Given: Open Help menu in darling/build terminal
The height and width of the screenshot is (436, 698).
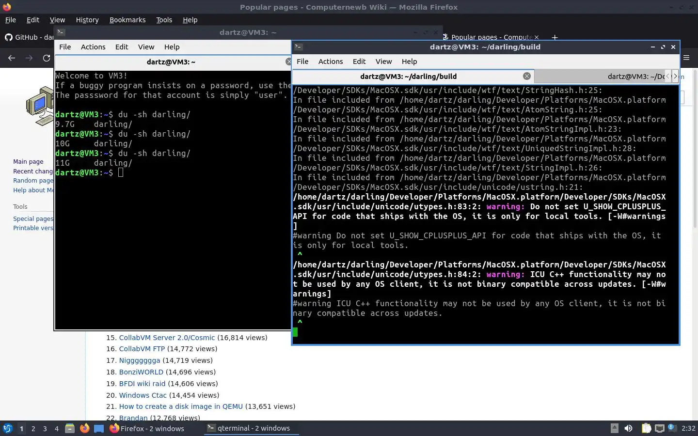Looking at the screenshot, I should [409, 62].
